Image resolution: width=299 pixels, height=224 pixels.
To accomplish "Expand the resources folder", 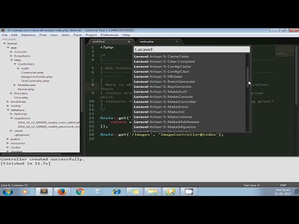I will tap(8, 143).
